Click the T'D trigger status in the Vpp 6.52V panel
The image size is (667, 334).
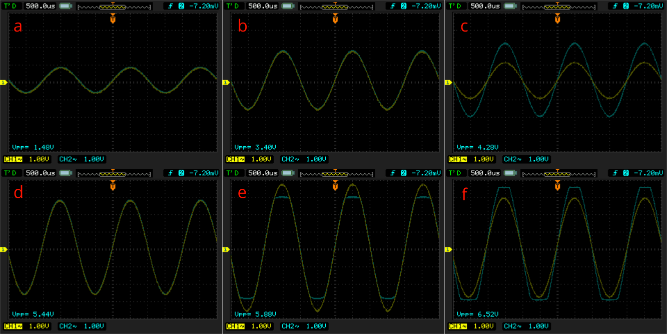(x=454, y=173)
